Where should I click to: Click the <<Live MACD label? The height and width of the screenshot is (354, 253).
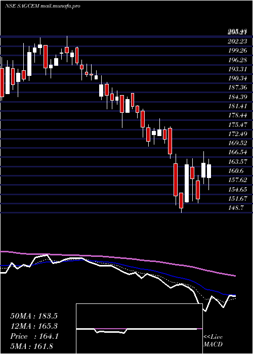click(213, 341)
